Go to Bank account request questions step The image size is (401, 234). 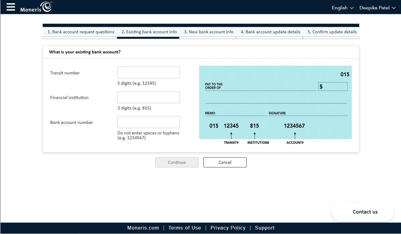tap(81, 32)
